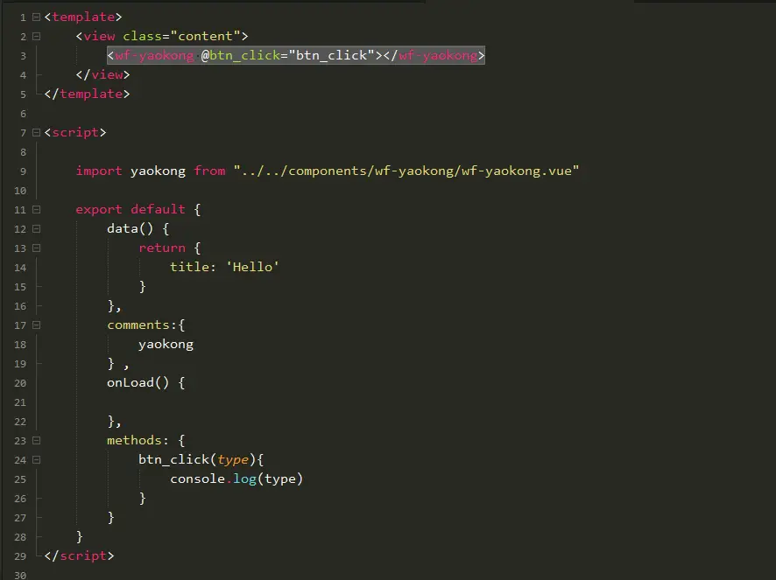This screenshot has width=776, height=580.
Task: Collapse the view block on line 2
Action: [36, 36]
